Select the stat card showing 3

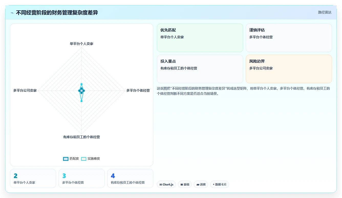coord(82,178)
